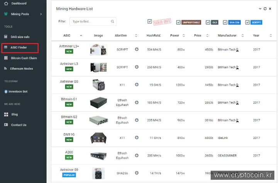Click manufacturer icon beside Bitmain Tech in Antminer L3+ row
This screenshot has height=183, width=278.
237,50
